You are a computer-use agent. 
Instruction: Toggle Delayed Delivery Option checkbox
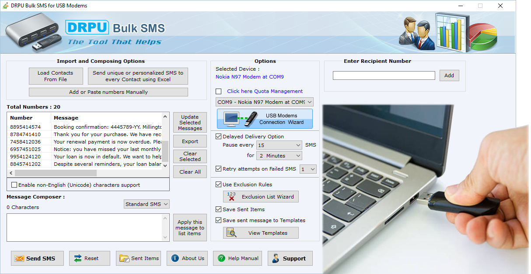pyautogui.click(x=219, y=137)
